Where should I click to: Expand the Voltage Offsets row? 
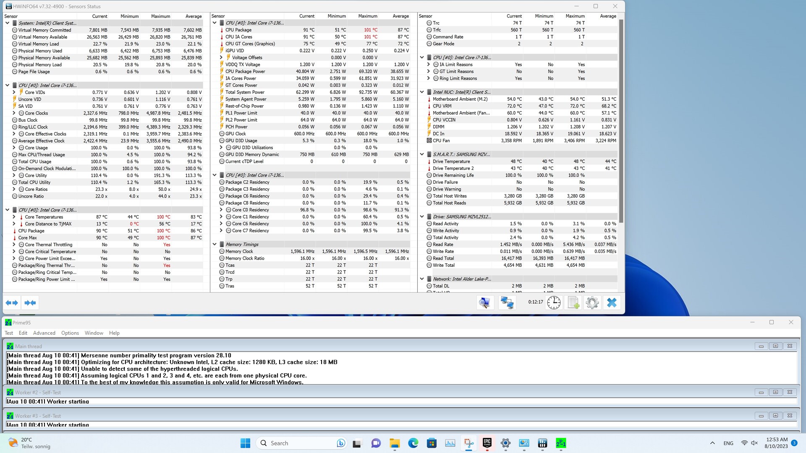(221, 57)
